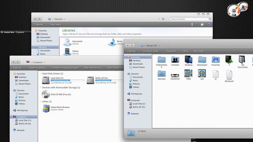This screenshot has width=253, height=142.
Task: Click the forward arrow in Libraries window
Action: click(40, 19)
